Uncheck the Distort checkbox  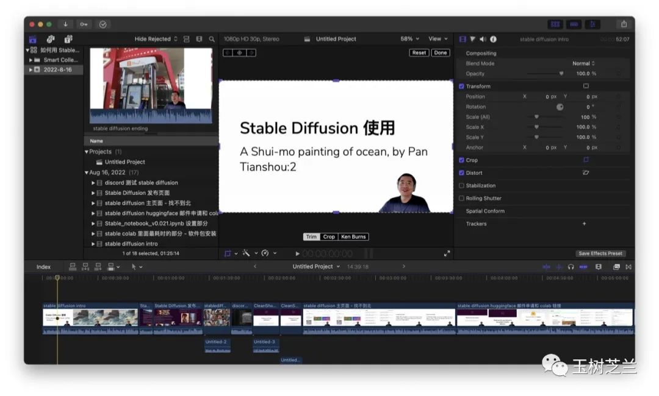(461, 173)
